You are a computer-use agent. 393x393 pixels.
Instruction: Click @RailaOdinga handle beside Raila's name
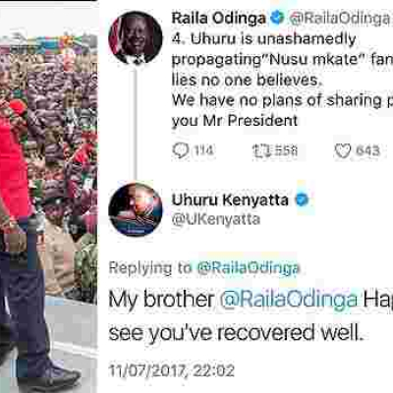(340, 19)
